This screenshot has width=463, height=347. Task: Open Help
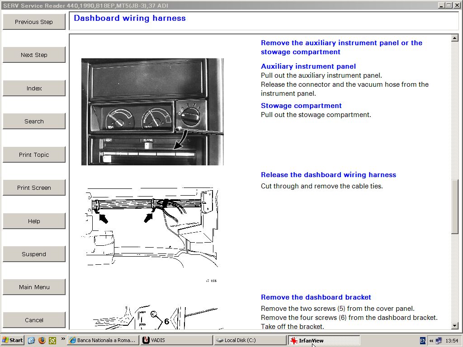coord(34,221)
